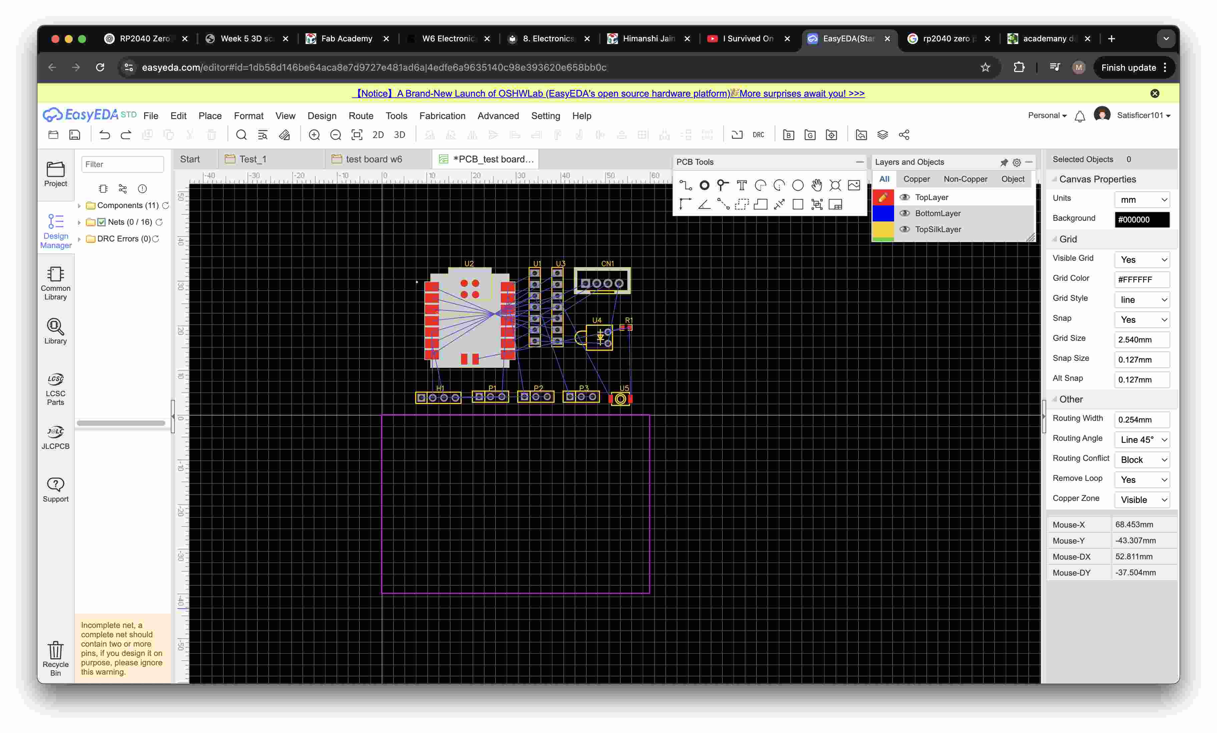The image size is (1217, 733).
Task: Toggle TopSilkLayer visibility eye
Action: [x=904, y=229]
